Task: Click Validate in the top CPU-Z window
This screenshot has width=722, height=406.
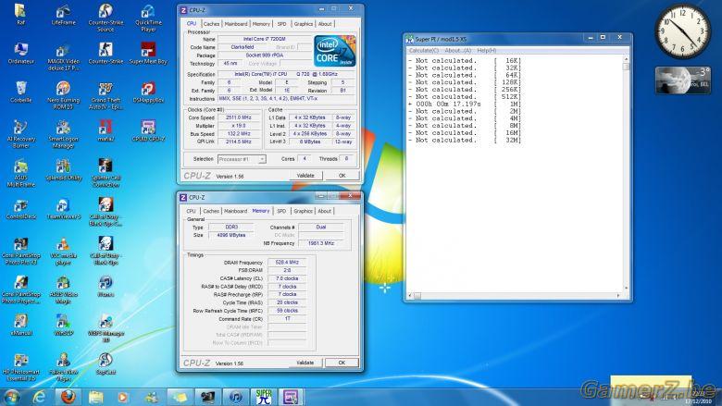Action: click(x=305, y=176)
